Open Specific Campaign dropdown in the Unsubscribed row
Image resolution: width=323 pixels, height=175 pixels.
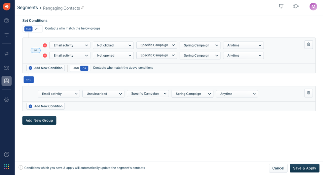point(148,94)
